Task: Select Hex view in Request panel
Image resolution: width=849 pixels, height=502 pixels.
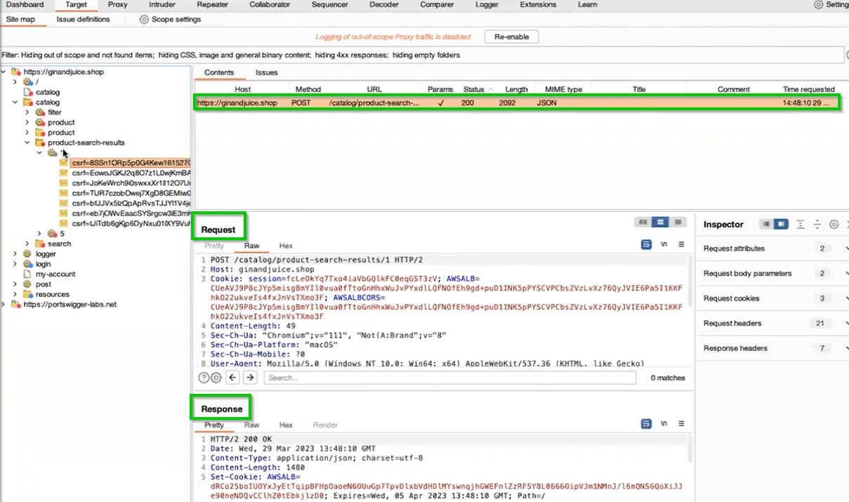Action: coord(286,246)
